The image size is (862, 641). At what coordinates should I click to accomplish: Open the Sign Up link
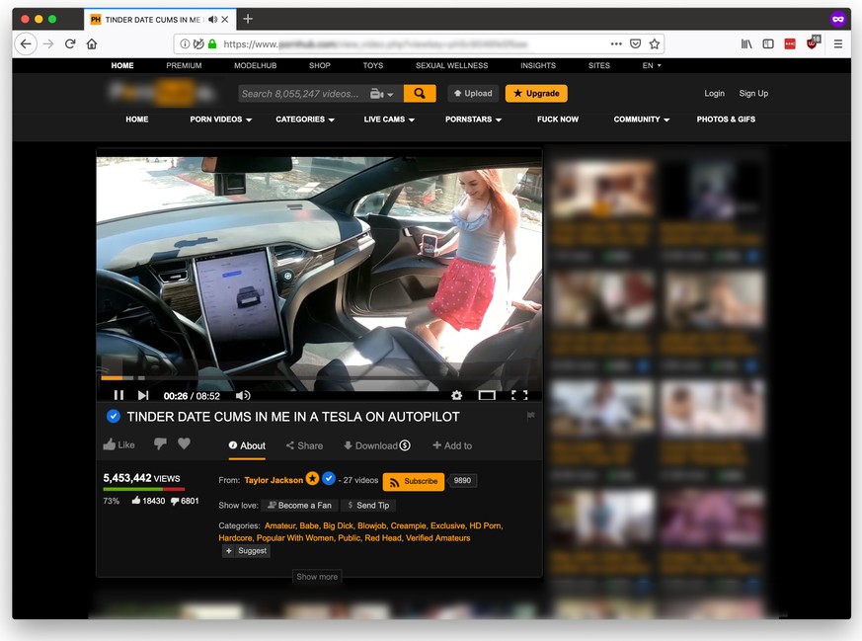(753, 94)
